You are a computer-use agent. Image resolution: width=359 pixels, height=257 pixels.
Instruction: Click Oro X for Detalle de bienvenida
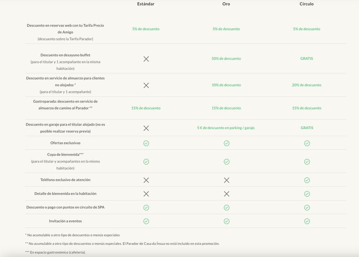click(226, 194)
